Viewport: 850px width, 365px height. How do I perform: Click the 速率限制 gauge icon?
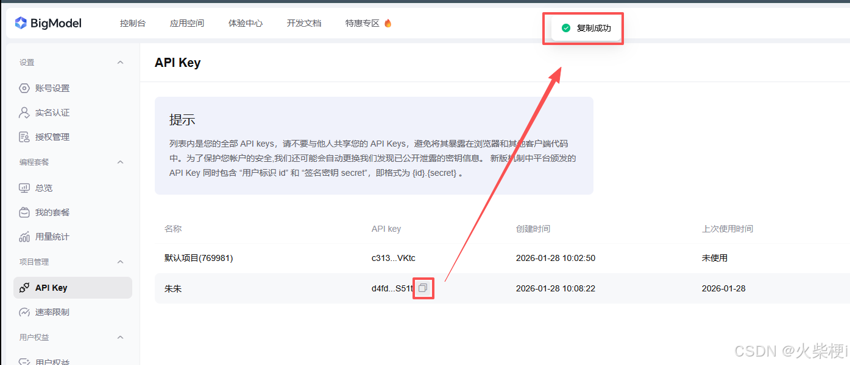point(24,312)
